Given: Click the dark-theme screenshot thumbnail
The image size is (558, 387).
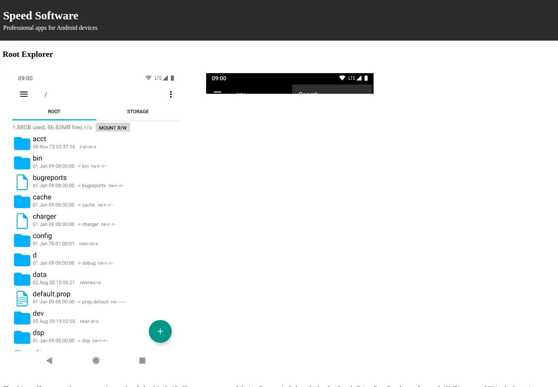Looking at the screenshot, I should (x=290, y=83).
